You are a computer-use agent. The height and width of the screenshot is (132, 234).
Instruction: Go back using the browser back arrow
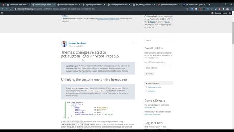tap(3, 9)
